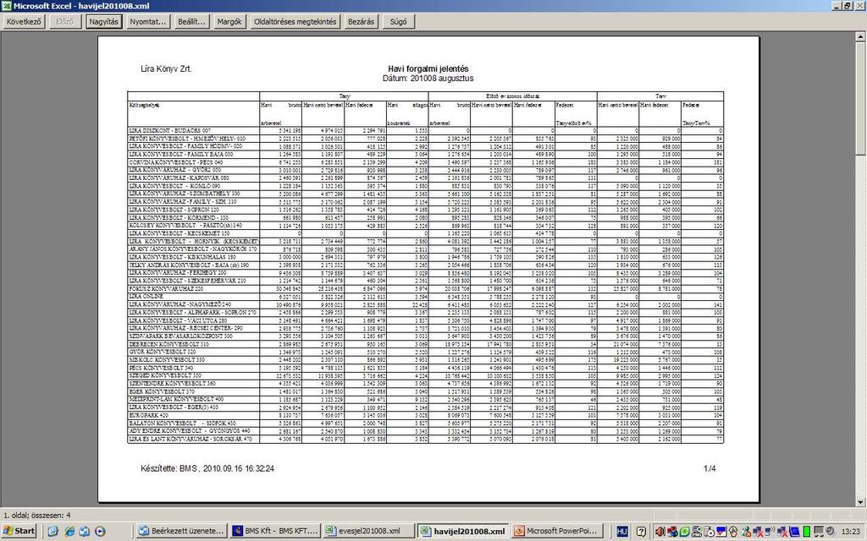The width and height of the screenshot is (867, 541).
Task: Click the 'FOKUSZ KÖNYVÁRUHÁZ 220' row label
Action: (166, 289)
